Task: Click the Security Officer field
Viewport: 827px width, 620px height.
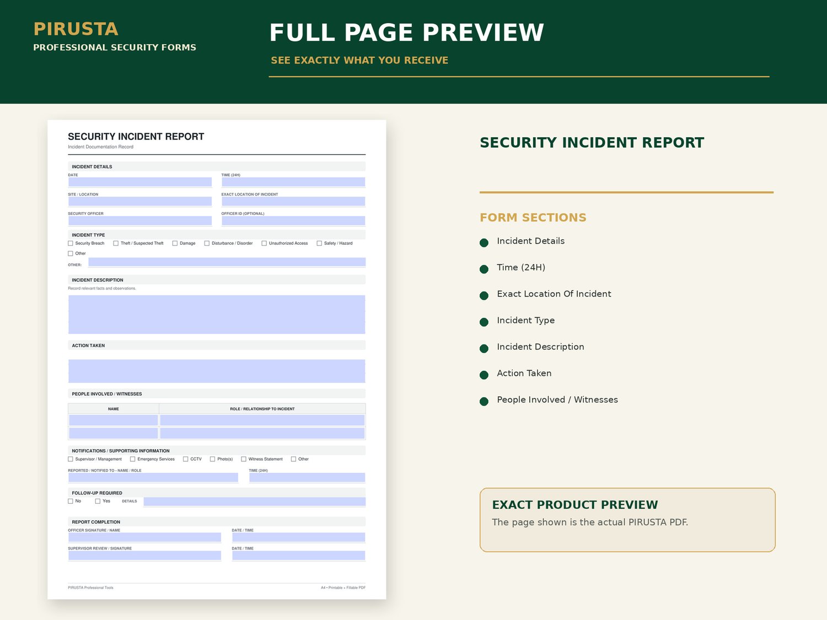Action: (140, 220)
